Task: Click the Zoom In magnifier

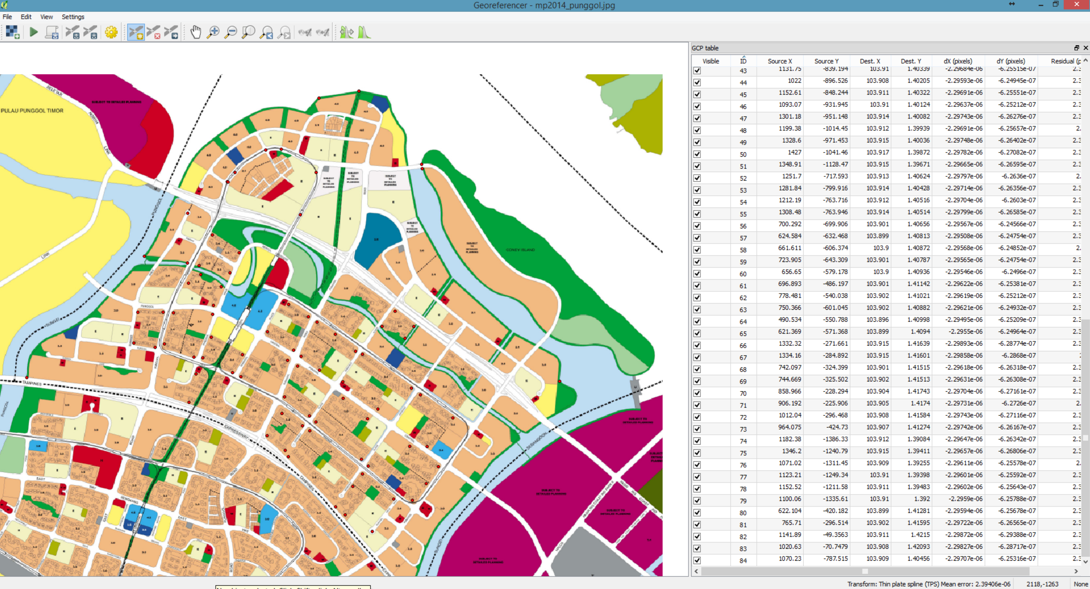Action: (x=213, y=32)
